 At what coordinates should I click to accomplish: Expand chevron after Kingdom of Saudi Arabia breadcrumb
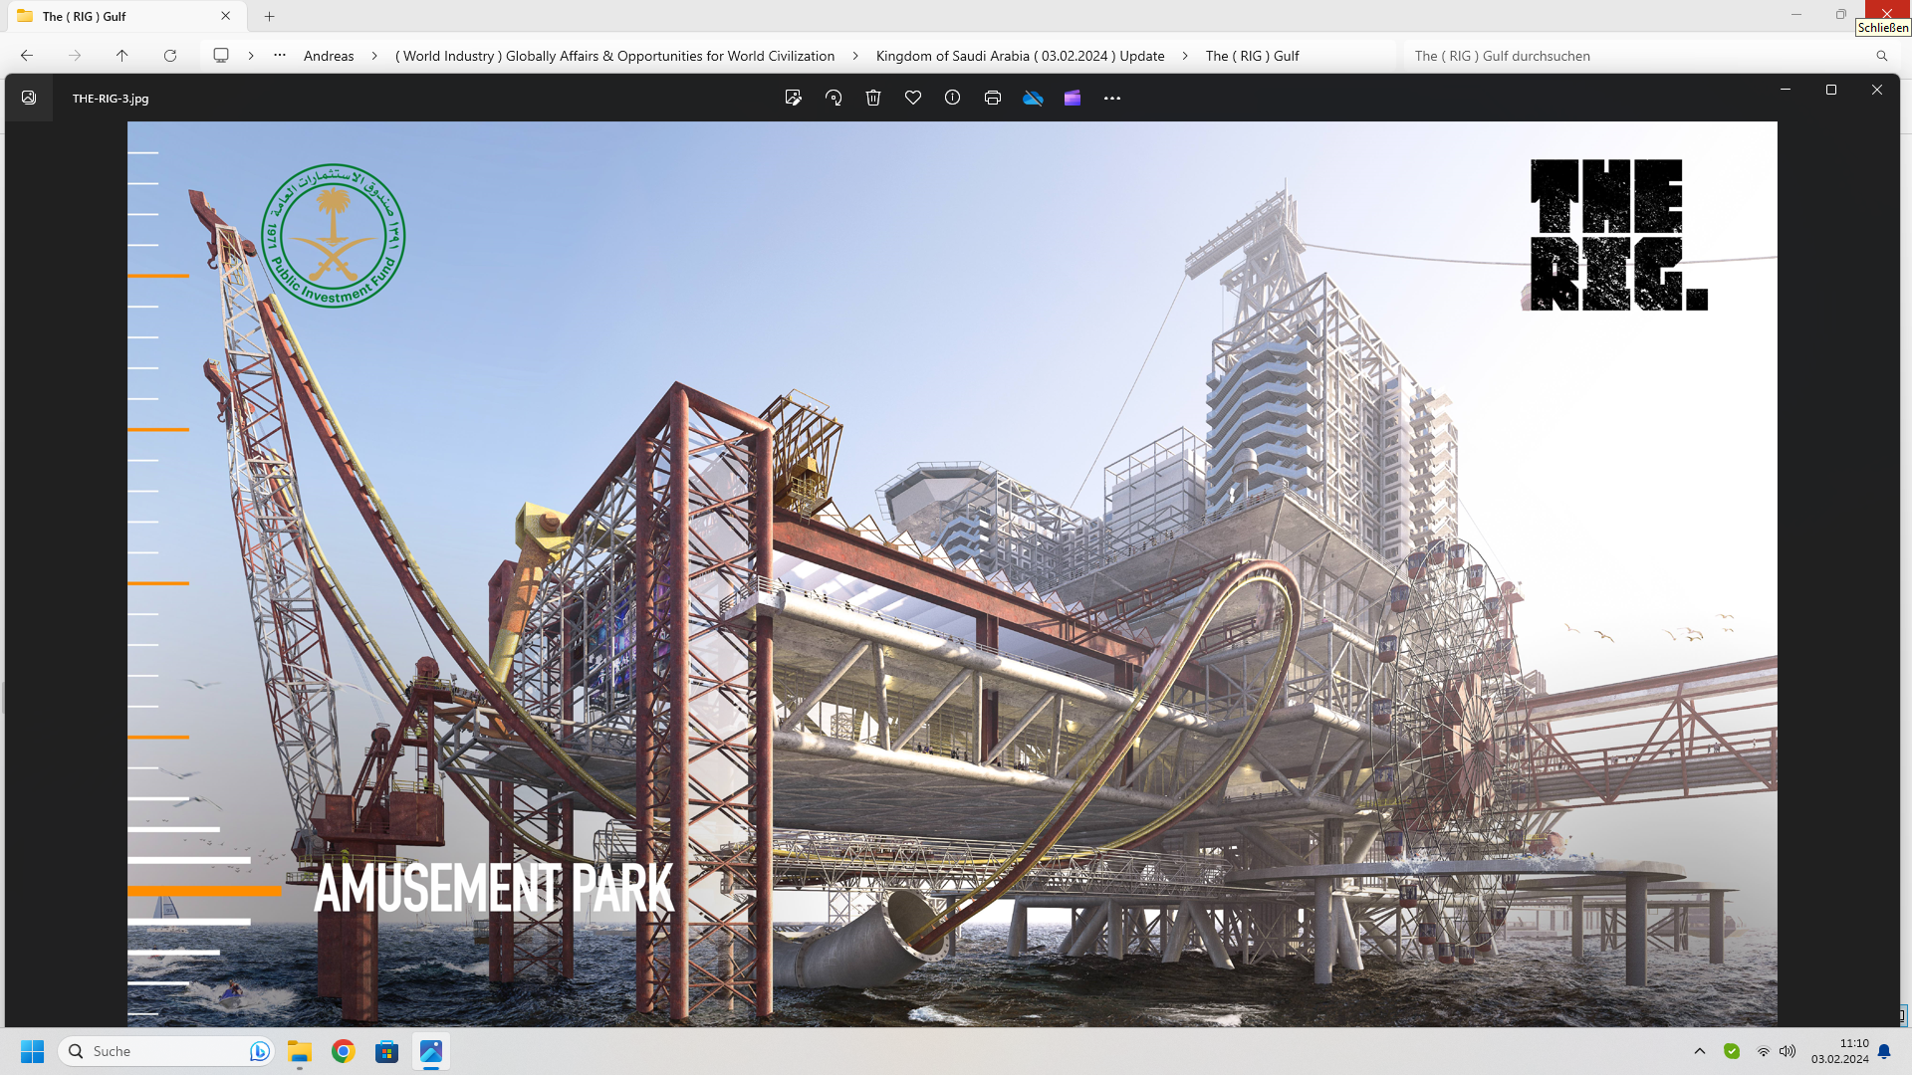[1185, 56]
